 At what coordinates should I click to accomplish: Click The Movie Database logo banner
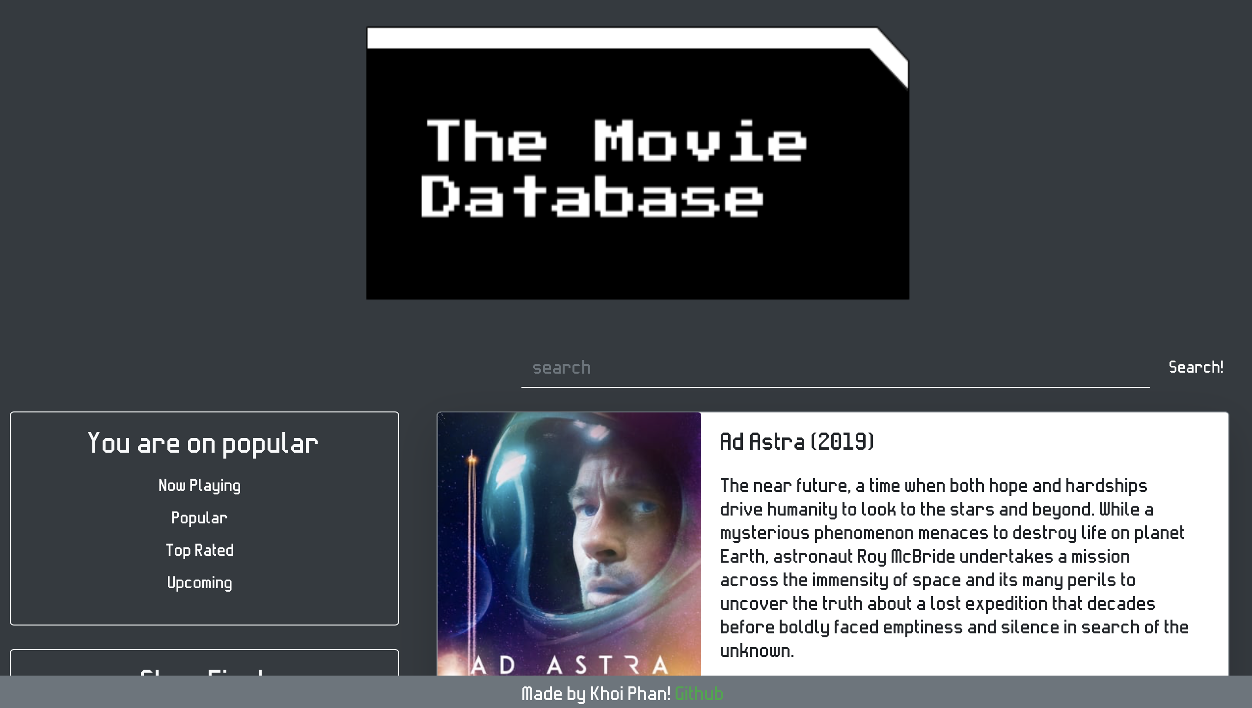click(637, 163)
